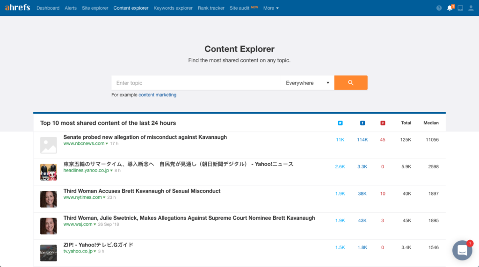Click the screen display icon in header

(x=460, y=8)
